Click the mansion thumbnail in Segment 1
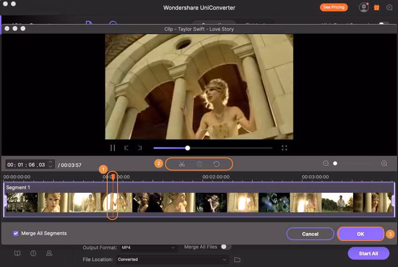 (x=22, y=203)
